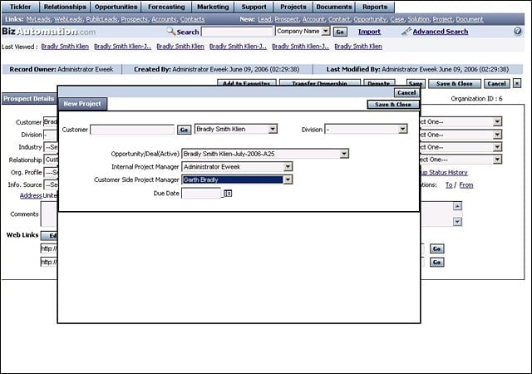Open first Bradly Smith Klien last viewed link
The height and width of the screenshot is (374, 532).
(x=65, y=47)
